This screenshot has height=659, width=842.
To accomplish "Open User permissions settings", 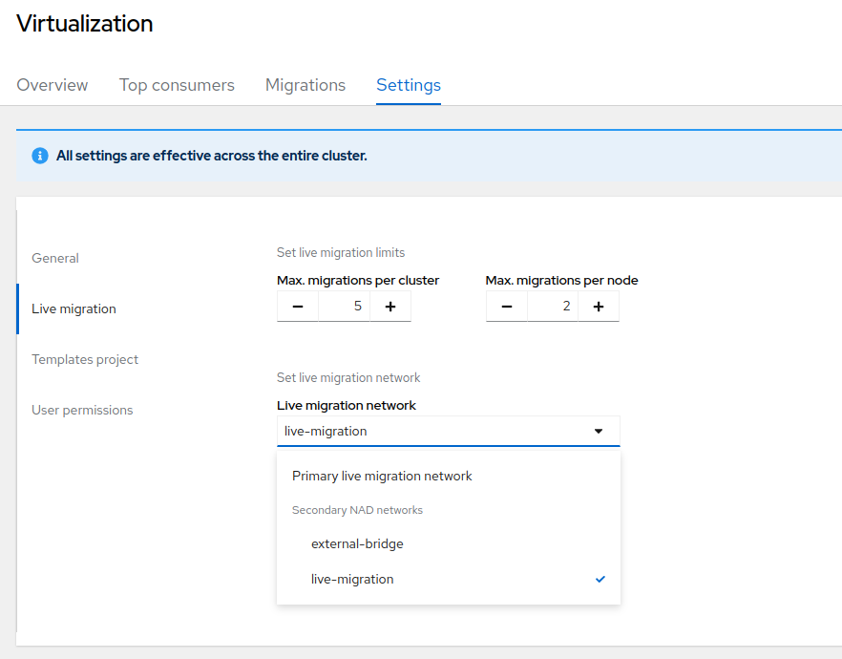I will [x=84, y=410].
